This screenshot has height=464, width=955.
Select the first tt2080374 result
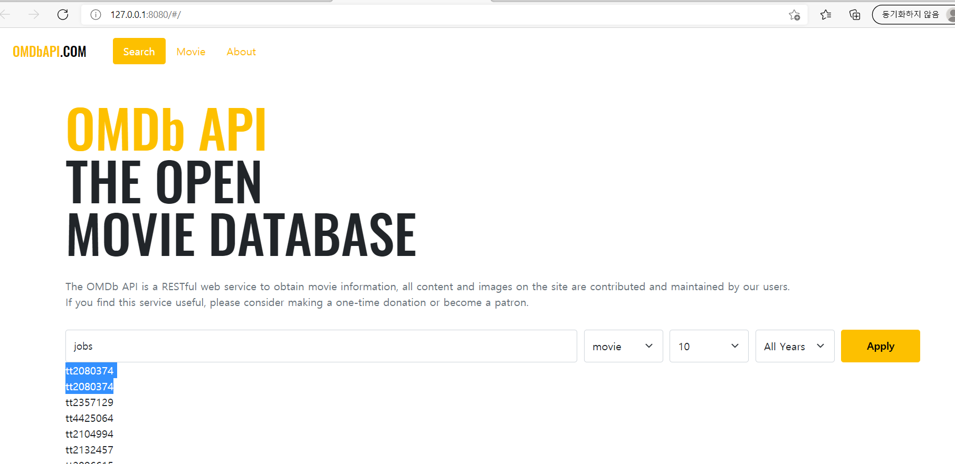tap(90, 371)
